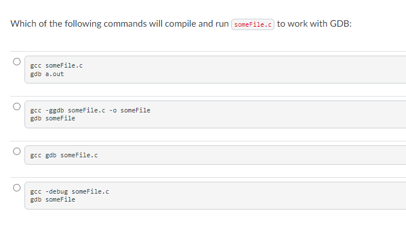The width and height of the screenshot is (406, 226).
Task: Click the red someFile.c inline code chip
Action: coord(253,24)
